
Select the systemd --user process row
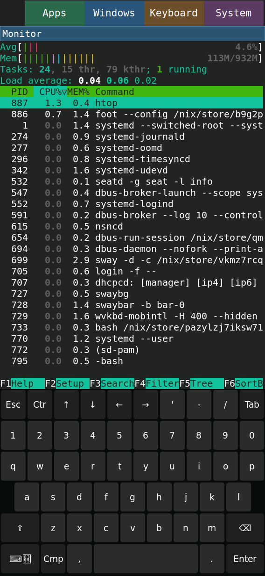(x=132, y=338)
